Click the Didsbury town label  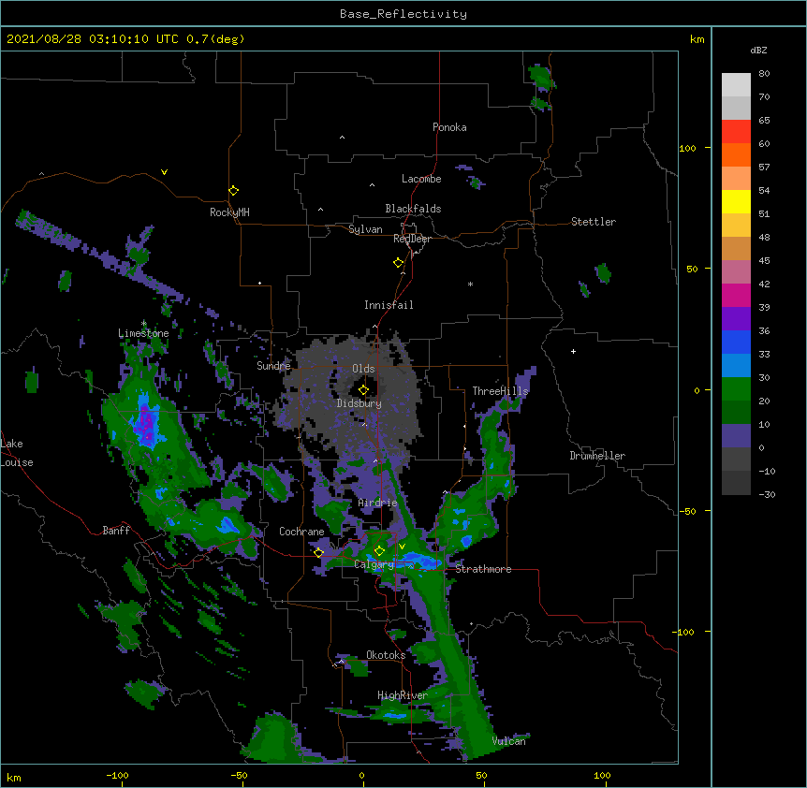coord(359,403)
